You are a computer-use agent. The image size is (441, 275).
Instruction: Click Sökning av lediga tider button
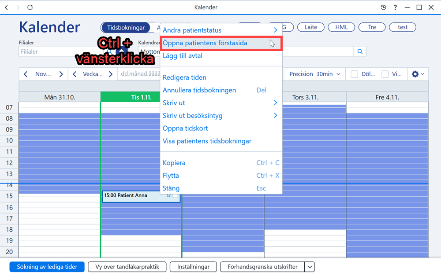[47, 267]
